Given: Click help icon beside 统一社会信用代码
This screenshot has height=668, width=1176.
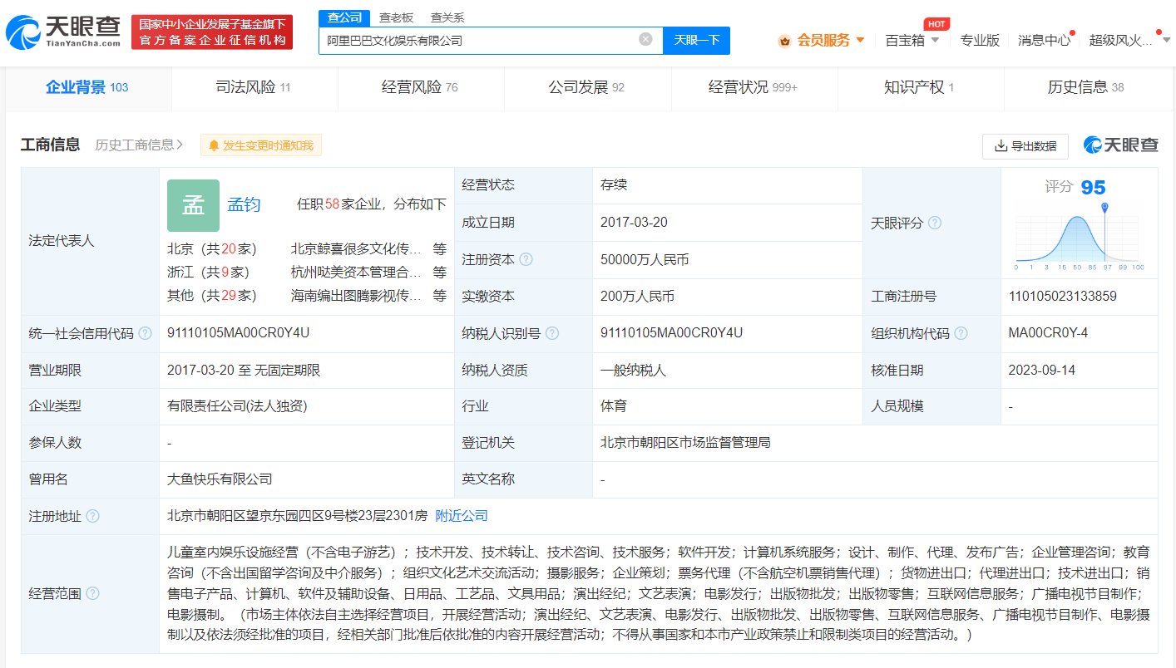Looking at the screenshot, I should coord(146,333).
